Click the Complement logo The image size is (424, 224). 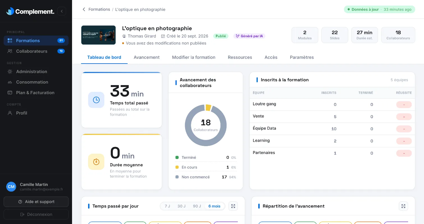[x=30, y=11]
